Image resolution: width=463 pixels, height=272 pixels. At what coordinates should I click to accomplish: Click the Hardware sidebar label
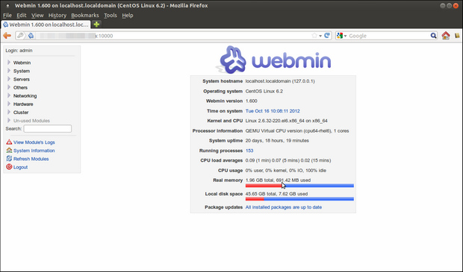(23, 104)
